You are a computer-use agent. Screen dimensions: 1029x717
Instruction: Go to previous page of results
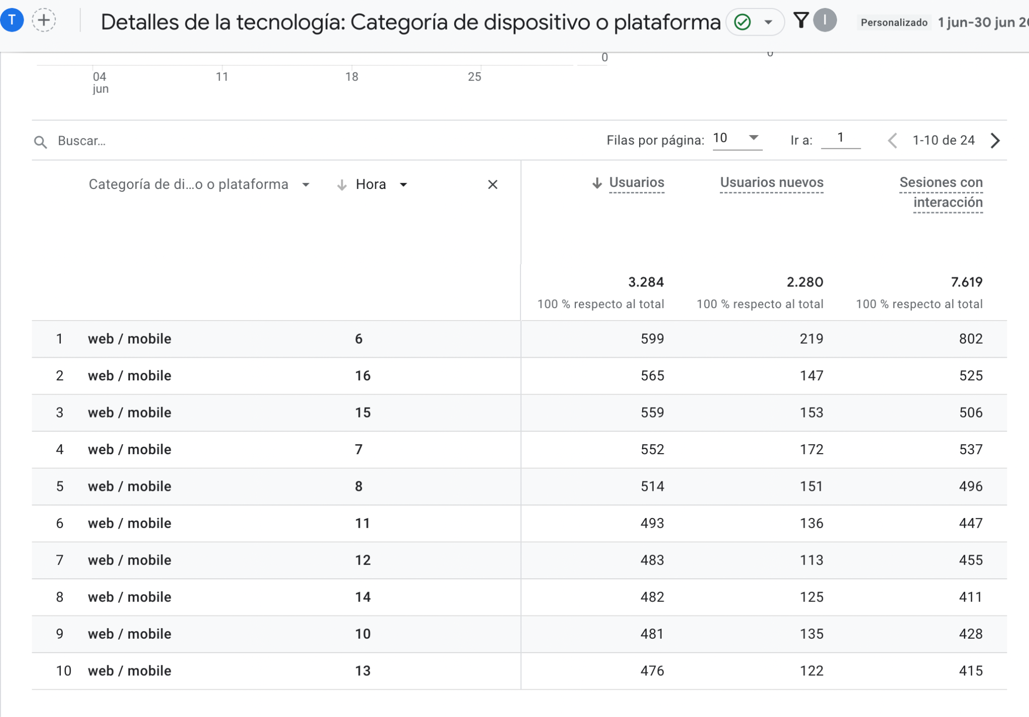(892, 141)
